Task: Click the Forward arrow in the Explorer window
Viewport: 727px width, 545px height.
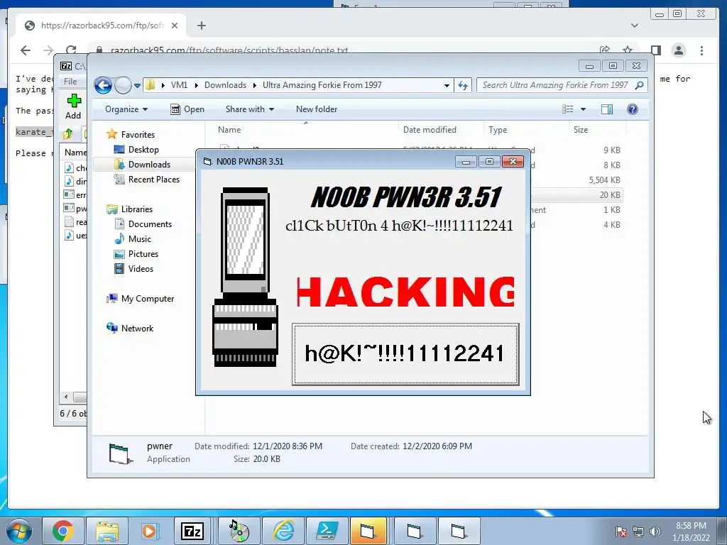Action: [x=123, y=85]
